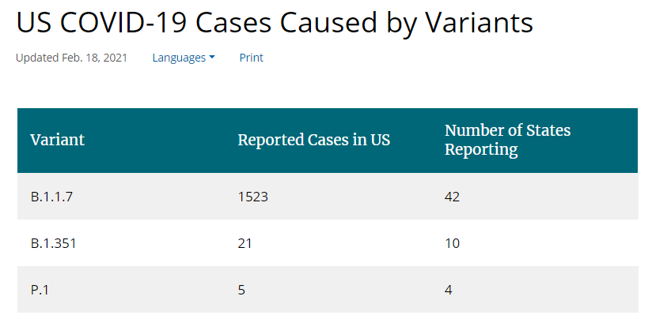
Task: Click the 5 reported cases value
Action: tap(241, 290)
